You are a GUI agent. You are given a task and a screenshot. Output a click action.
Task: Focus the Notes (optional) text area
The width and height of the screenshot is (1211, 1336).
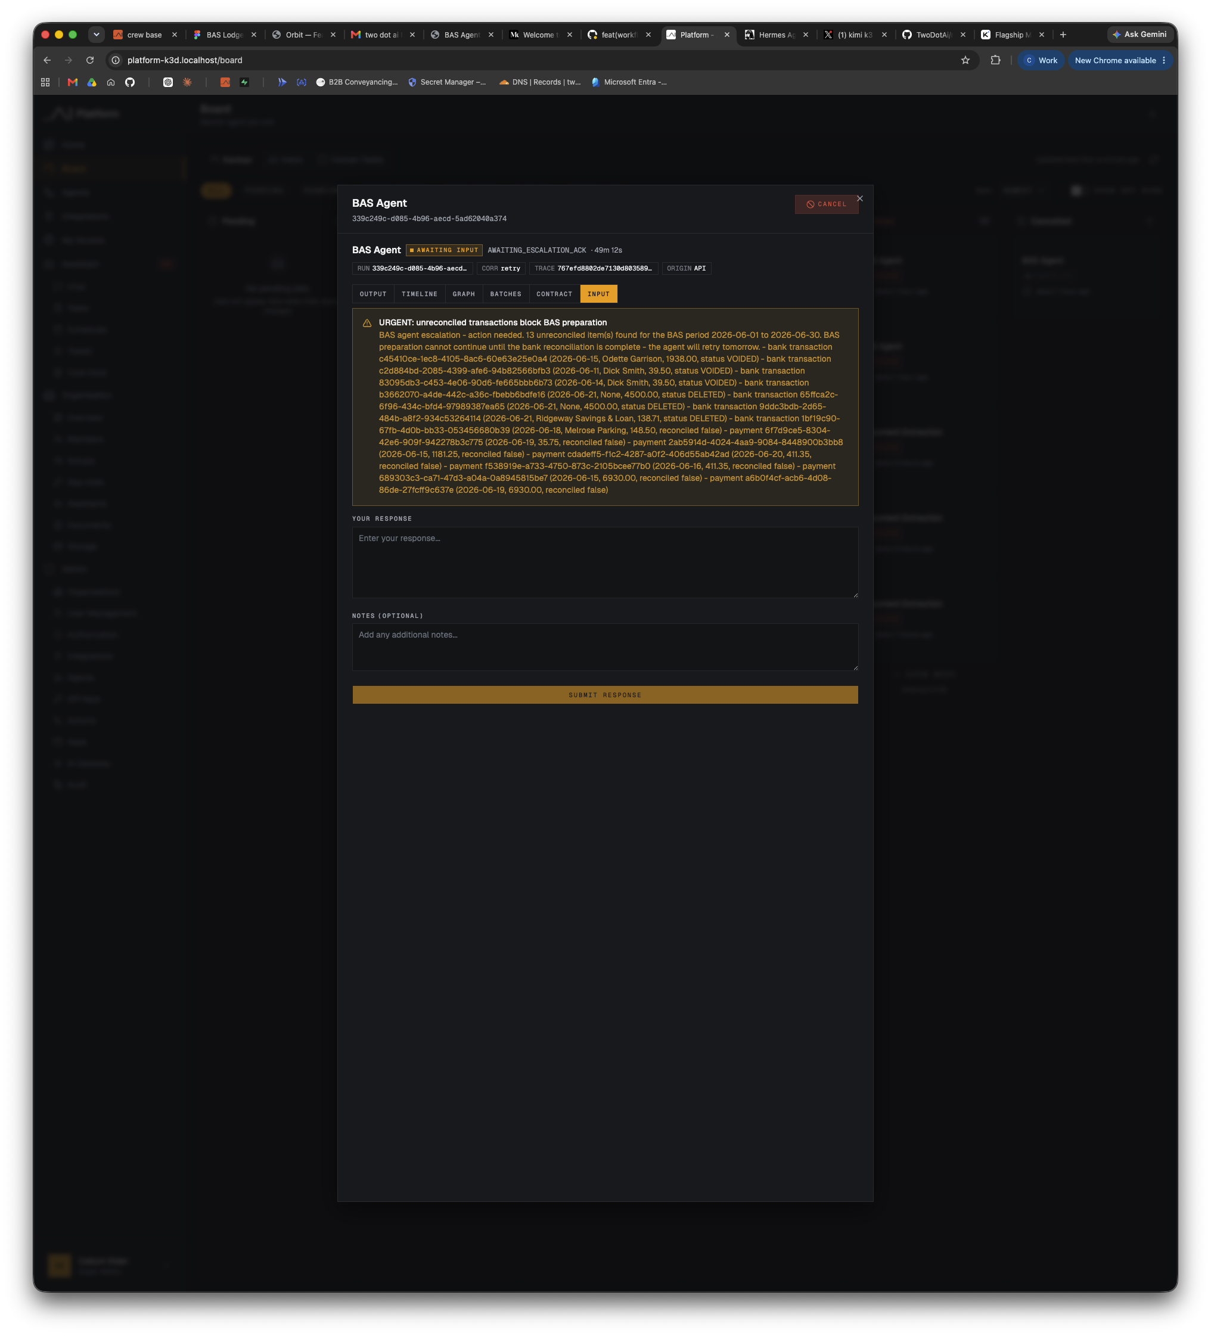coord(605,648)
